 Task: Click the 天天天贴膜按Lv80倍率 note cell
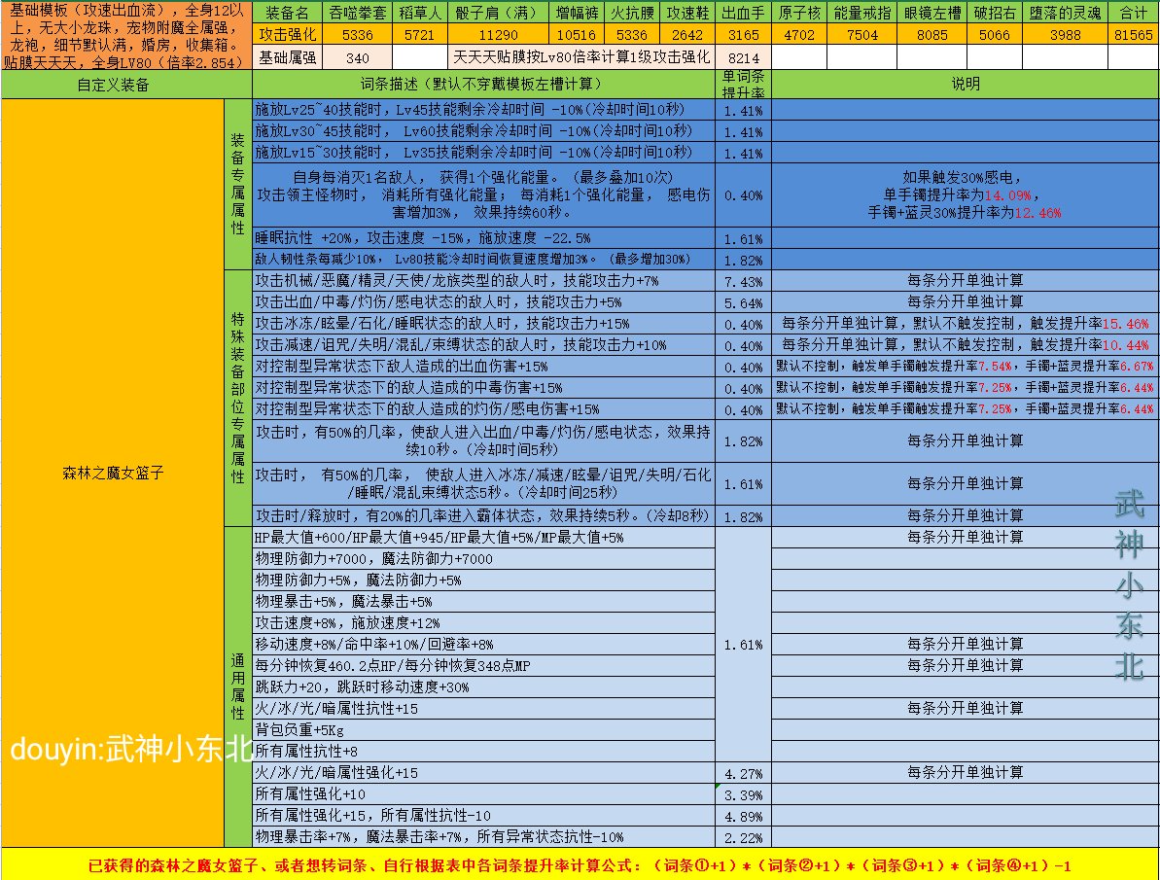pos(581,57)
